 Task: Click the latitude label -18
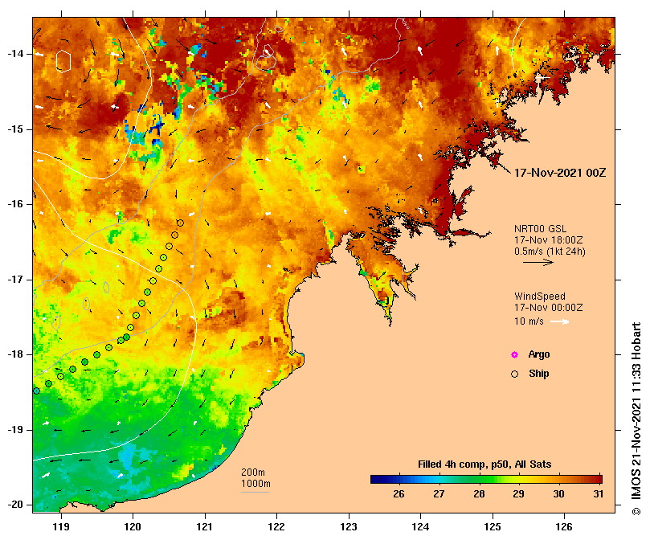tap(15, 354)
